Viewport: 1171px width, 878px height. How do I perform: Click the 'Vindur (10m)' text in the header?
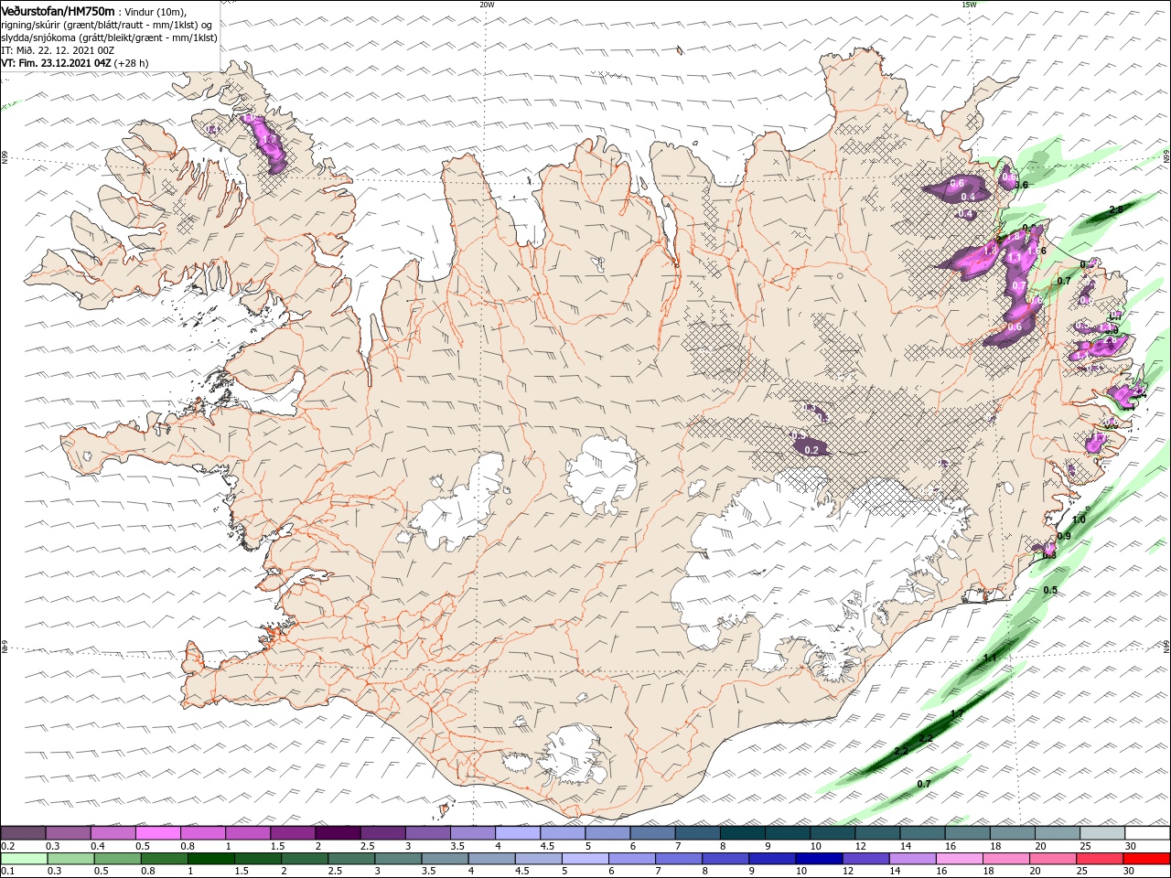[x=154, y=11]
